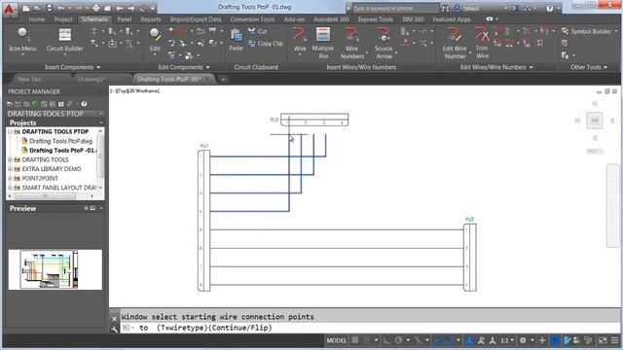Viewport: 623px width, 350px height.
Task: Expand the DRAFTING TOOLS project node
Action: click(x=10, y=159)
